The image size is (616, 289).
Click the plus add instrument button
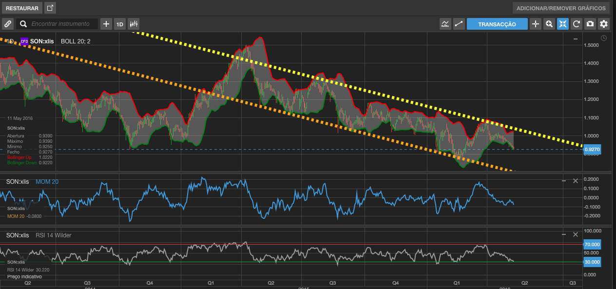tap(106, 24)
